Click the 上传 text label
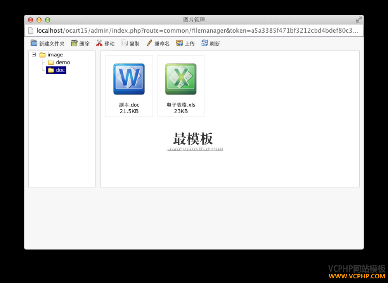Screen dimensions: 388x283 pyautogui.click(x=190, y=44)
